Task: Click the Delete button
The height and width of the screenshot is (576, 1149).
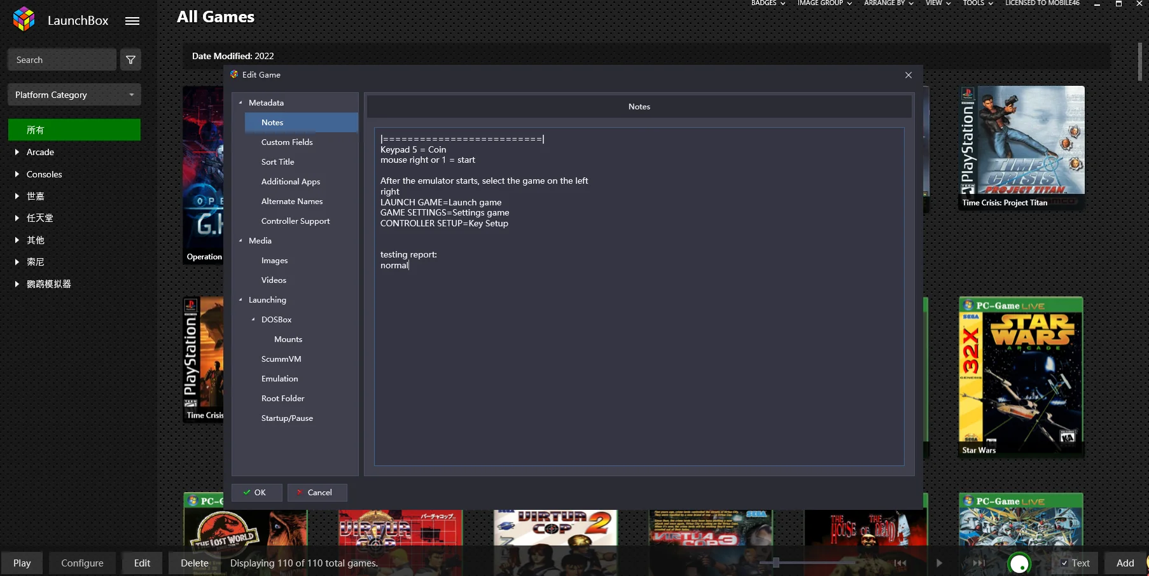Action: click(195, 563)
